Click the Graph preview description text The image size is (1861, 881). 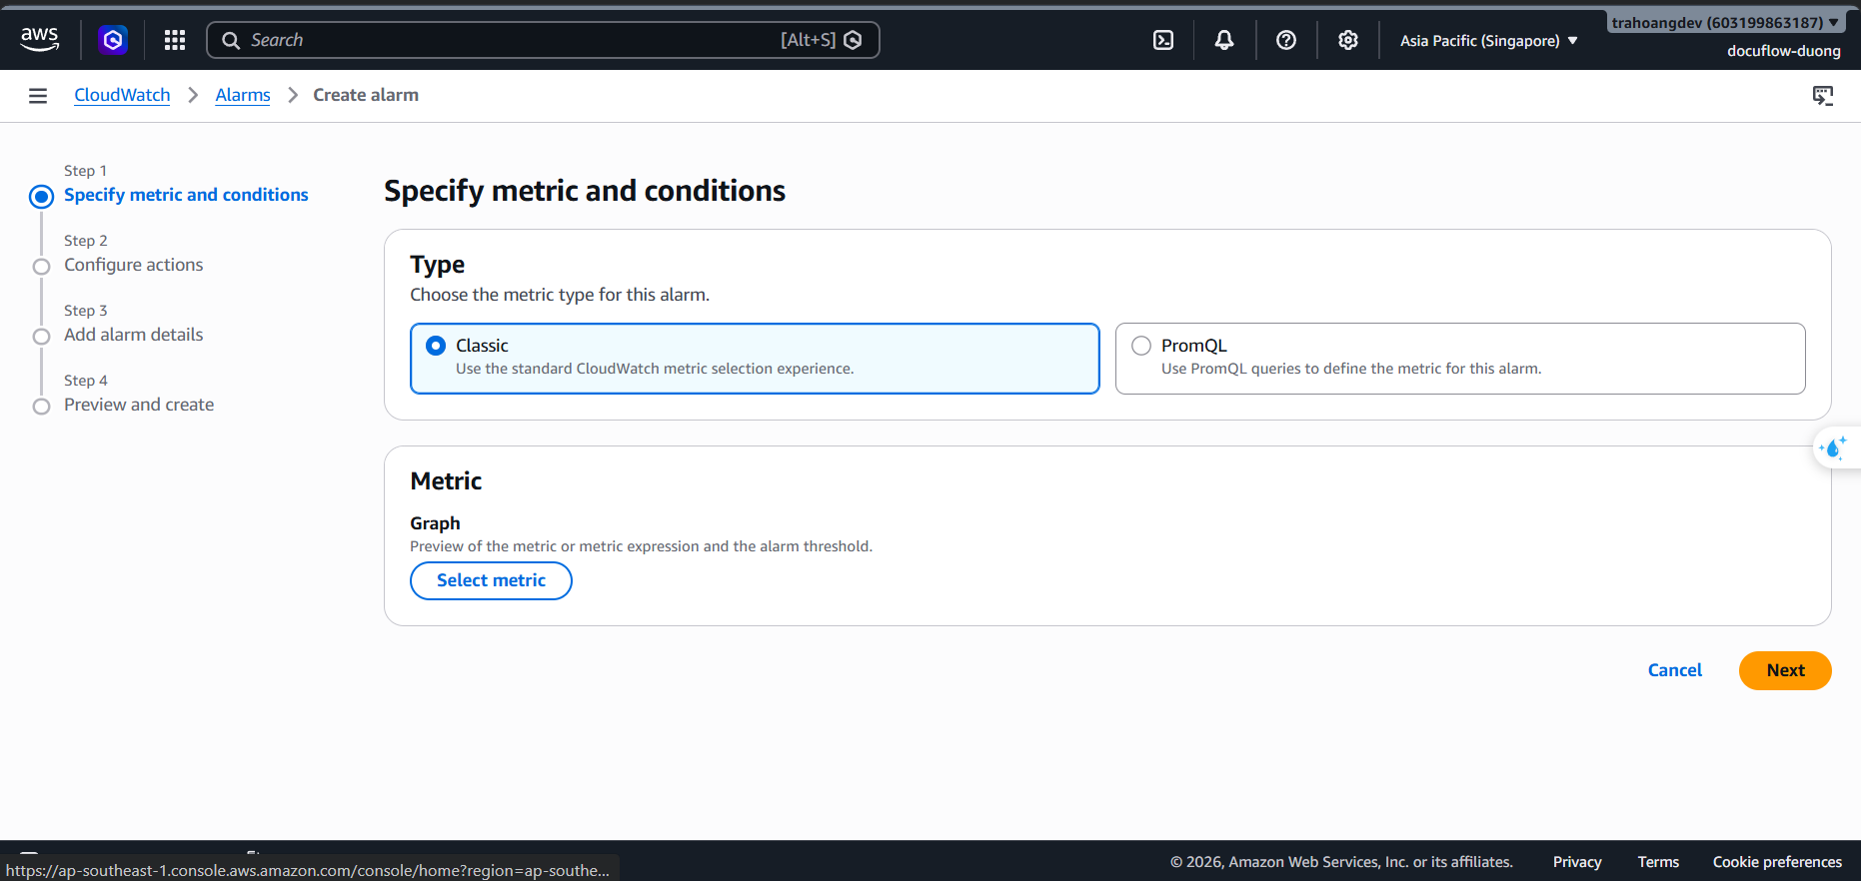pyautogui.click(x=641, y=546)
